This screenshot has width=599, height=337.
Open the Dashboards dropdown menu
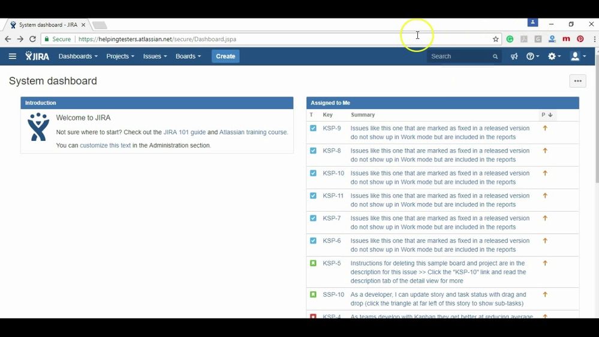tap(78, 56)
